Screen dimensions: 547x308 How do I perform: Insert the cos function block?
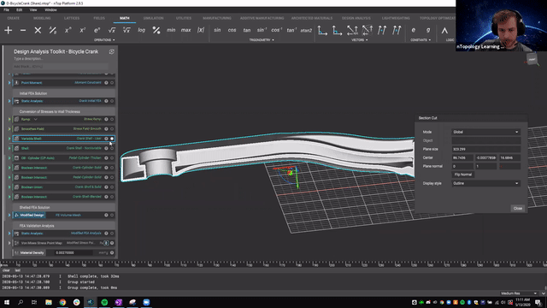[232, 31]
